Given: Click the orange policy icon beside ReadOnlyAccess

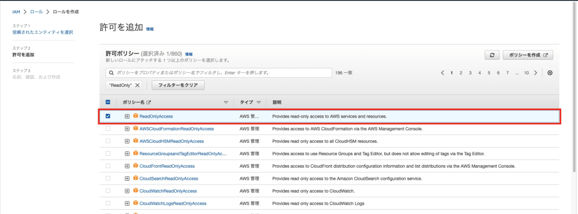Looking at the screenshot, I should (136, 116).
